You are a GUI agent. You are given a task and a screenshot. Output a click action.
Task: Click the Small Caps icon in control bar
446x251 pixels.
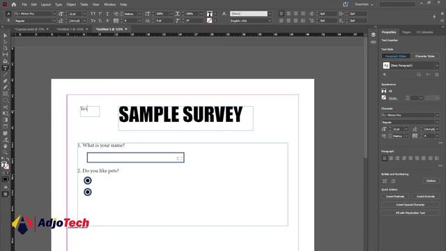93,20
